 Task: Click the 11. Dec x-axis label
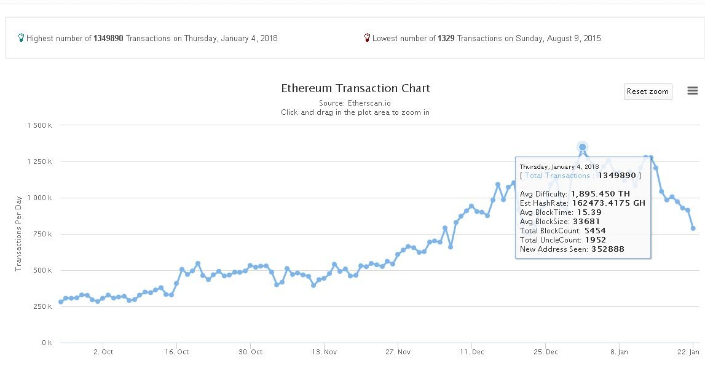click(471, 352)
